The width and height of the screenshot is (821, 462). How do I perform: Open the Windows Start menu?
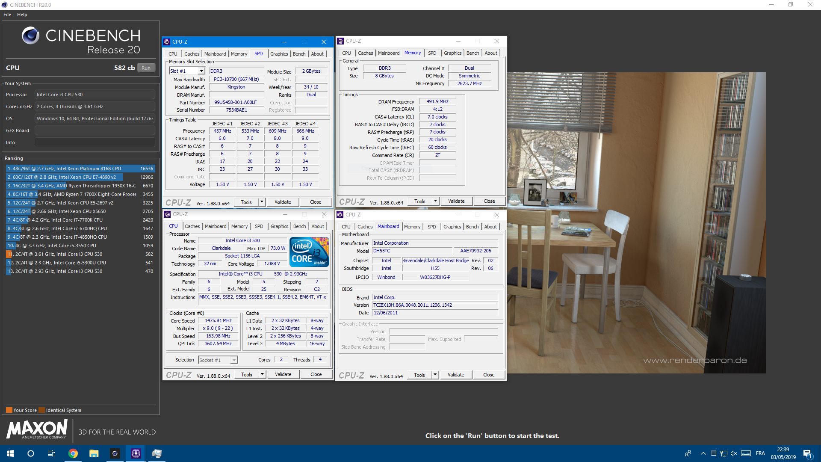(10, 453)
